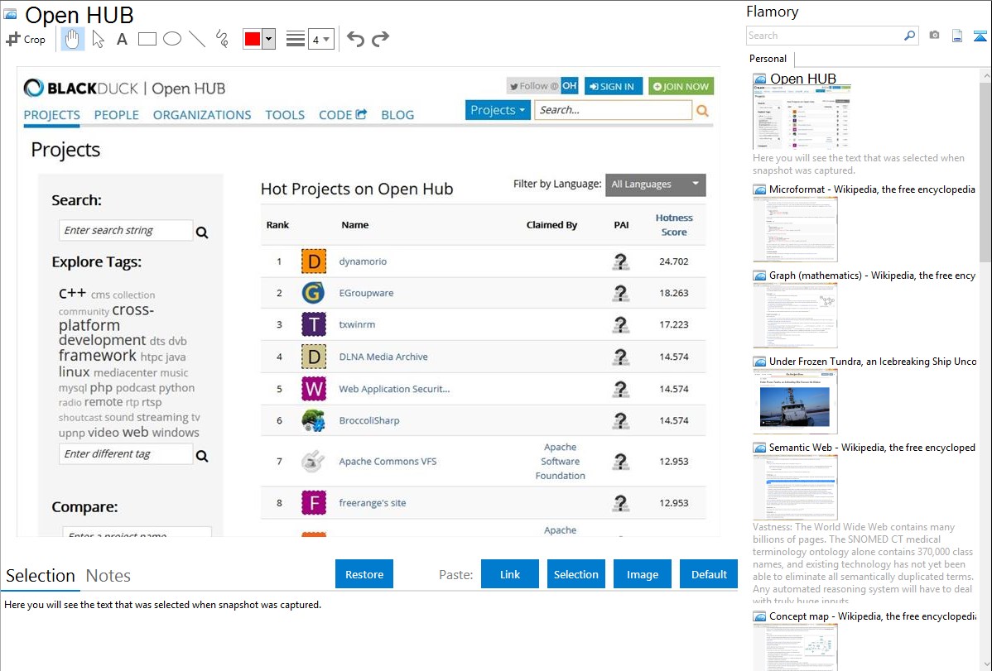
Task: Open the All Languages filter dropdown
Action: (x=655, y=185)
